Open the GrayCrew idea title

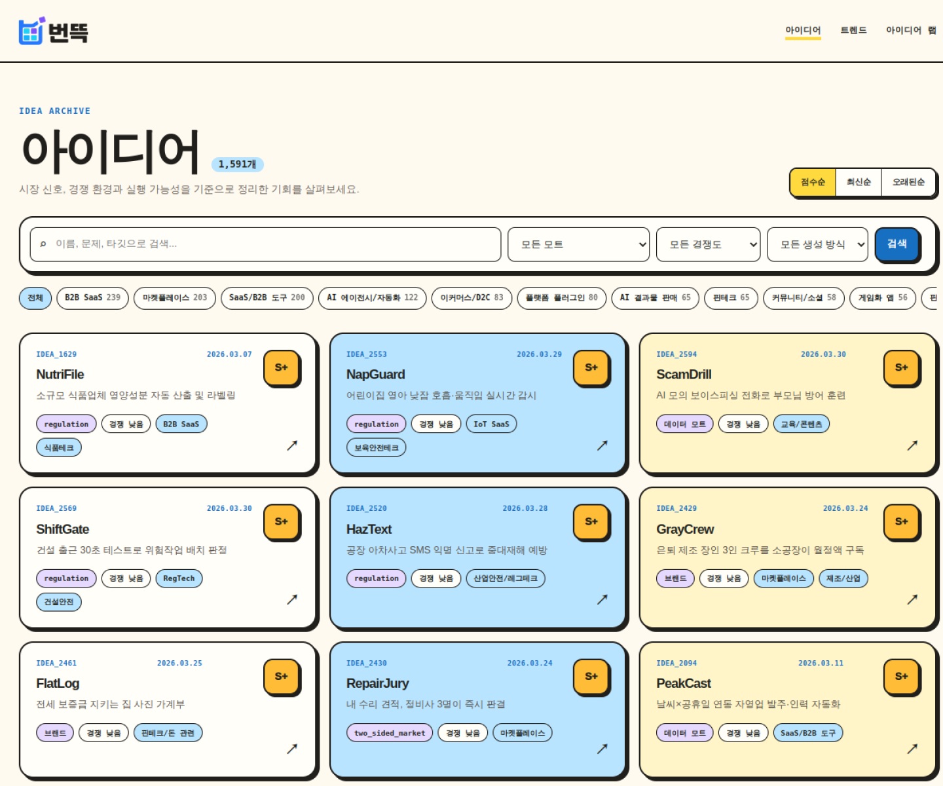[685, 529]
